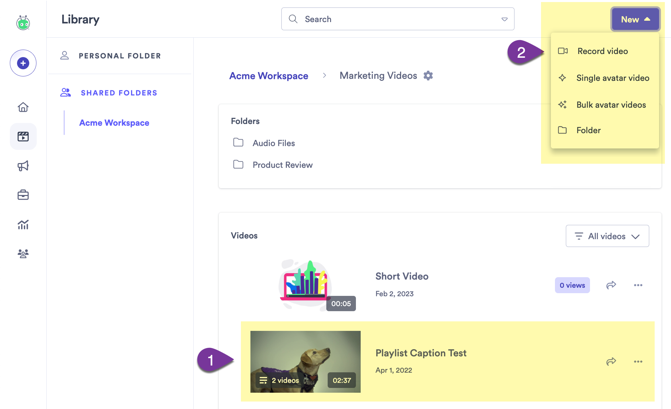This screenshot has height=409, width=671.
Task: Open more options for Playlist Caption Test
Action: 638,361
